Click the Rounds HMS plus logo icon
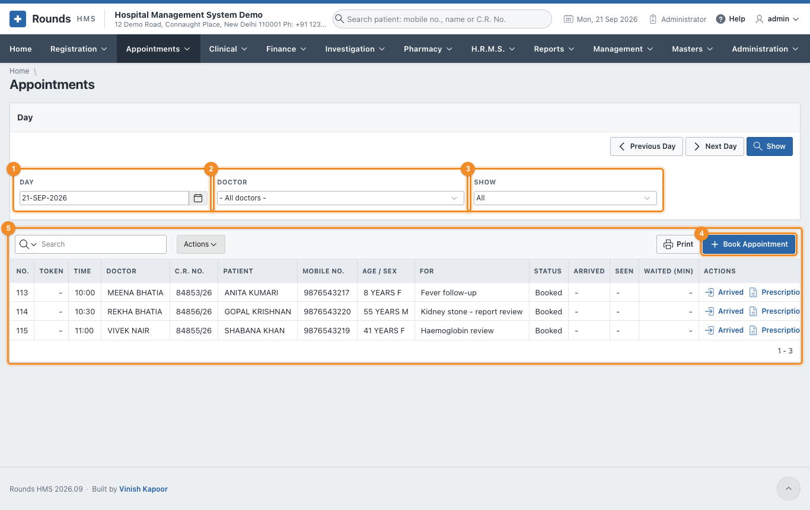The image size is (810, 510). tap(18, 19)
